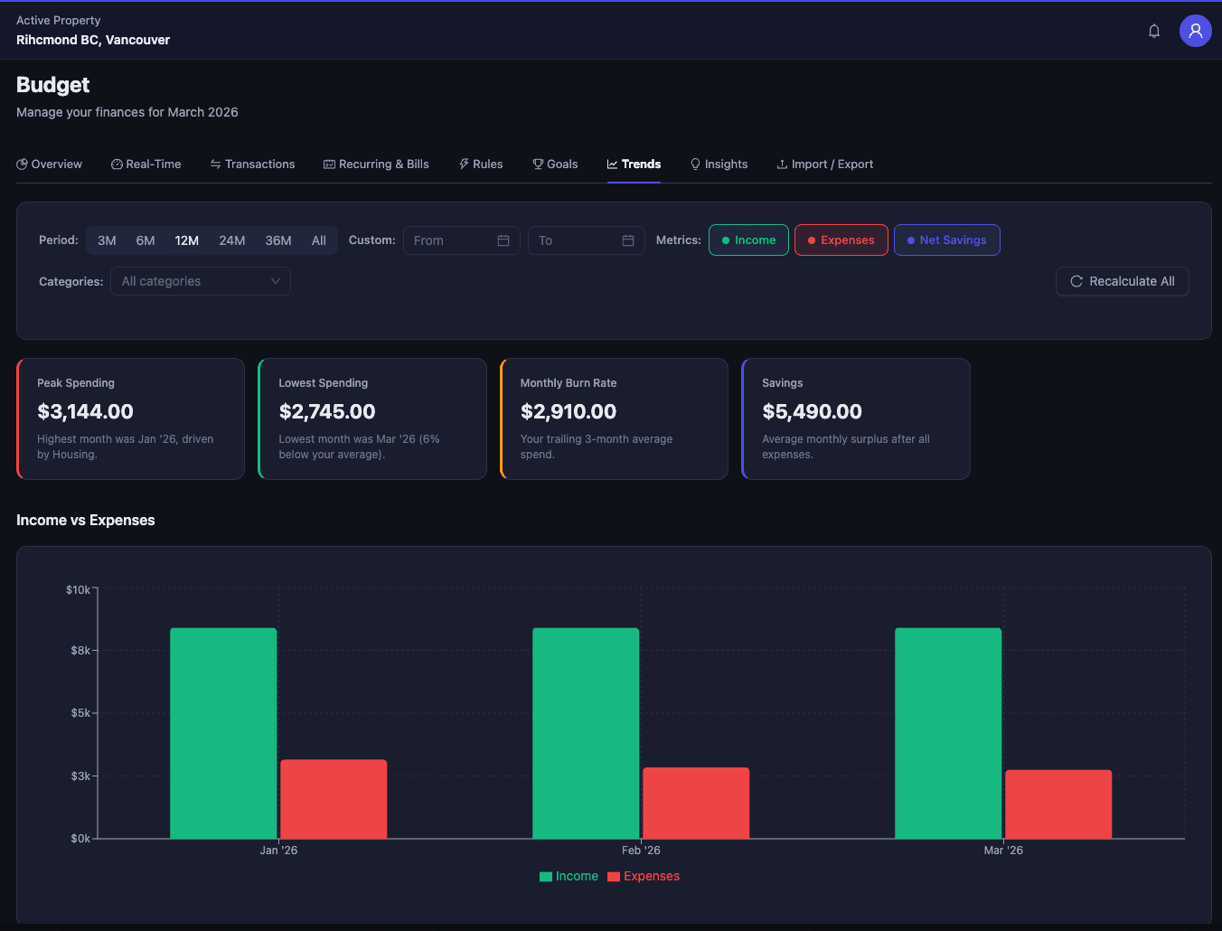
Task: Click the Goals trophy icon
Action: point(538,165)
